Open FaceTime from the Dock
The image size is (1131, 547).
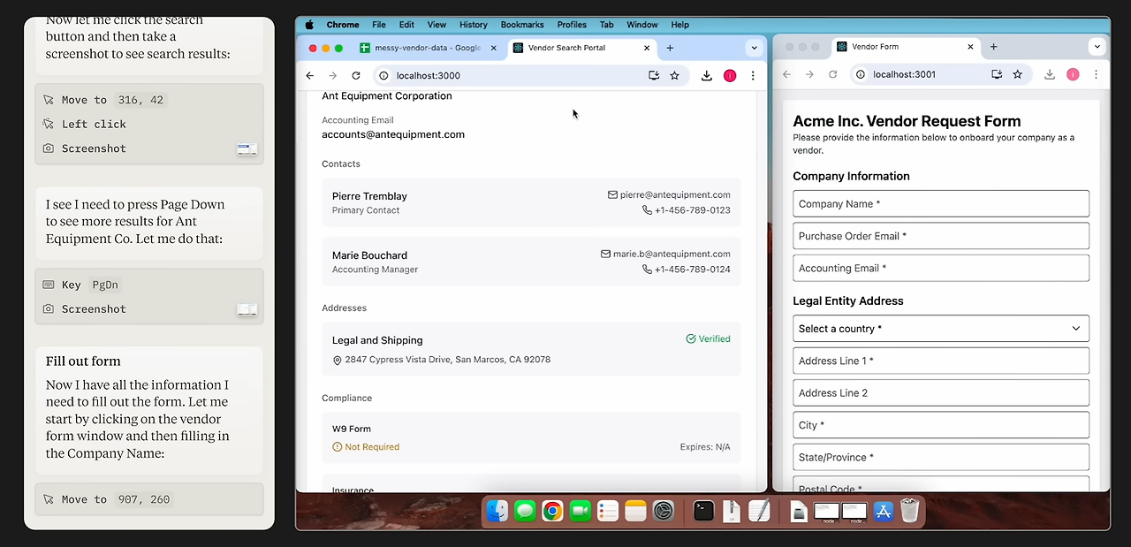point(580,511)
